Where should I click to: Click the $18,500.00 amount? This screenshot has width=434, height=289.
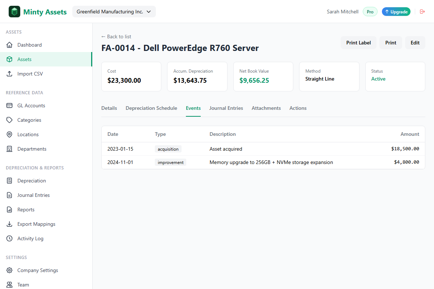[x=405, y=149]
